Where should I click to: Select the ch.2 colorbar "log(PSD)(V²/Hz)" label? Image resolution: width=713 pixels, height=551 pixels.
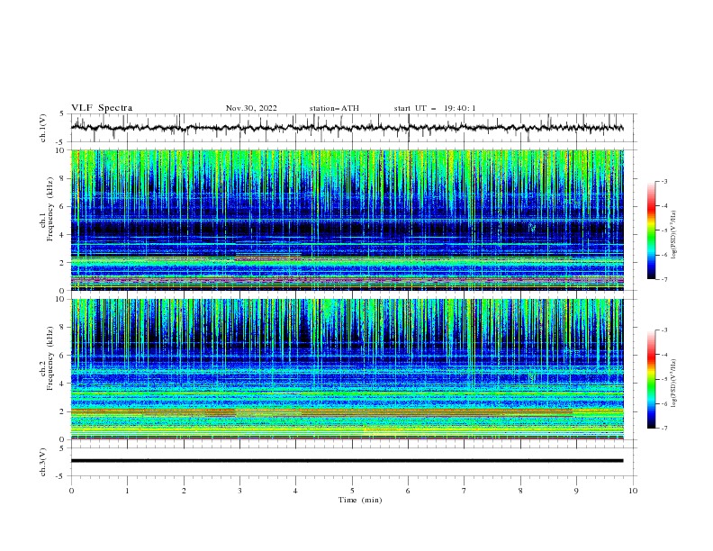point(673,384)
